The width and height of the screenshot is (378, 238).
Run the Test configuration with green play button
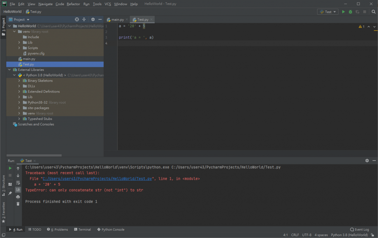click(x=343, y=12)
